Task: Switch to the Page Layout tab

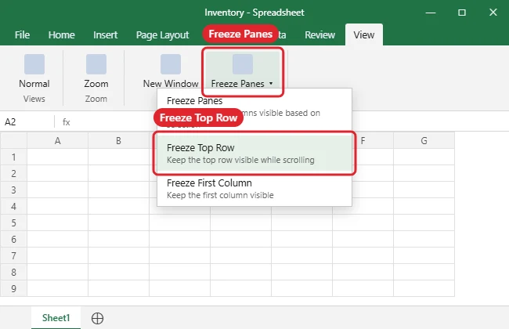Action: 162,35
